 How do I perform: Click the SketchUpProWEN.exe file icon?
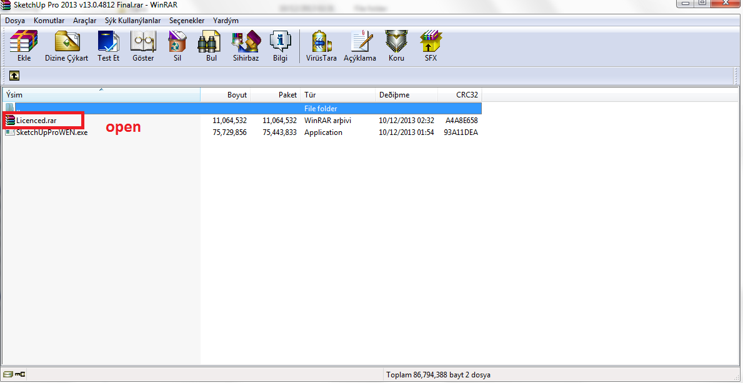tap(10, 132)
